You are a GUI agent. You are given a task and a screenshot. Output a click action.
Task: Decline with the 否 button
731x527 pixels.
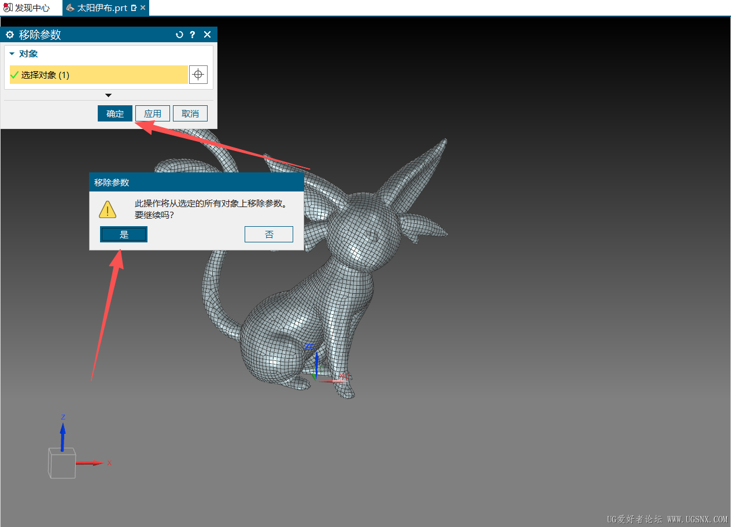coord(269,234)
